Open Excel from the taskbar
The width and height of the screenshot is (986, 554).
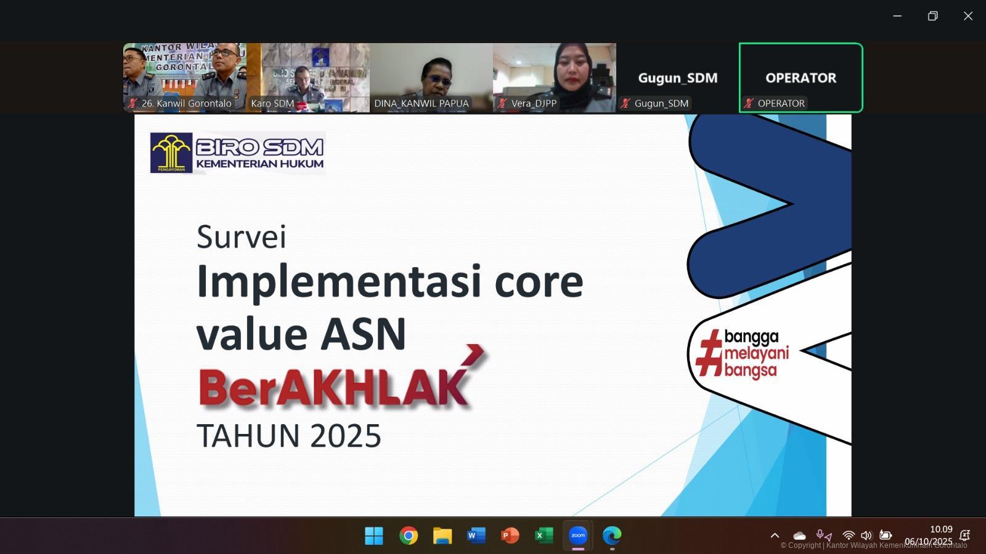click(x=544, y=536)
